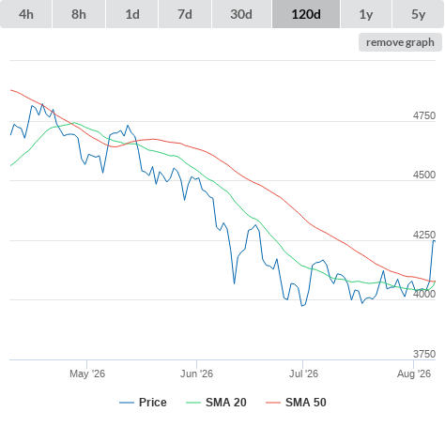The image size is (445, 427).
Task: Choose the 1d time range tab
Action: 132,14
